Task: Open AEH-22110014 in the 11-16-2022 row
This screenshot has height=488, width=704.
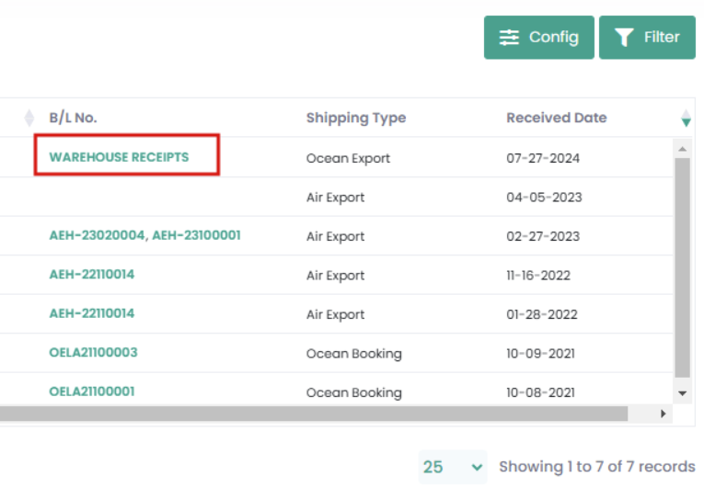Action: click(91, 275)
